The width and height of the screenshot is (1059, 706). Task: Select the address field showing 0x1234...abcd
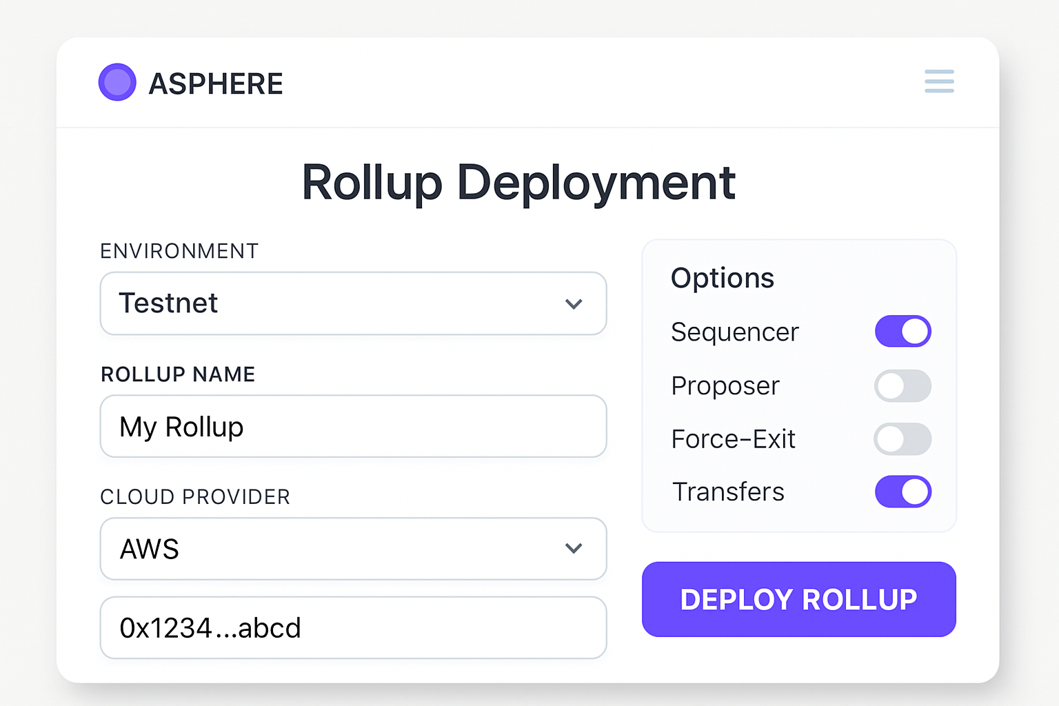pos(353,627)
